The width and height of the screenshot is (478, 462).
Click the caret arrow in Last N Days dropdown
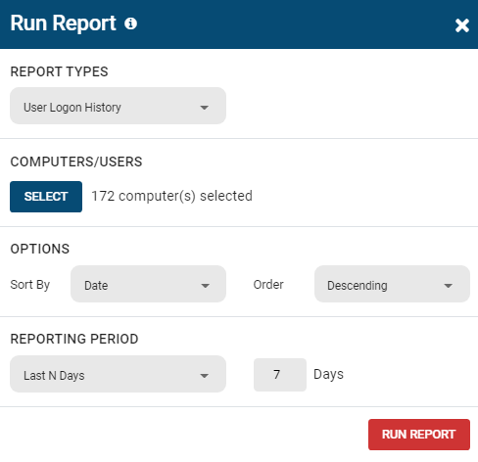(x=205, y=376)
